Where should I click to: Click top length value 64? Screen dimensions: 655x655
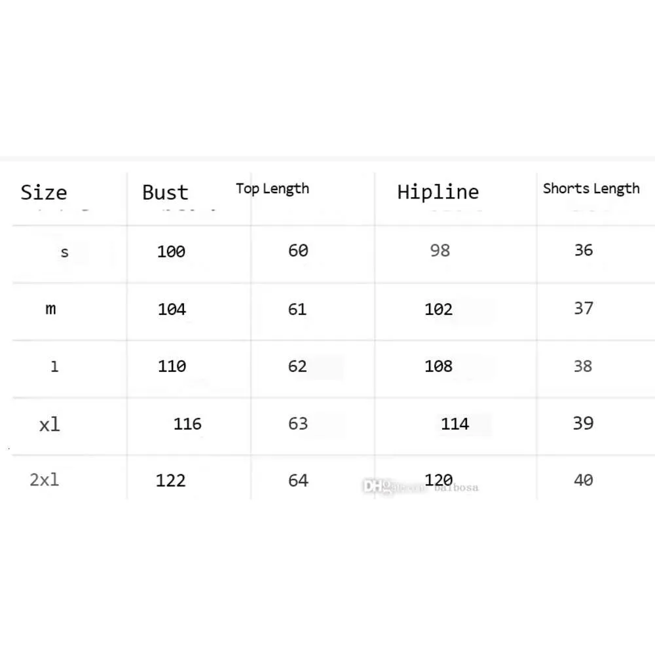click(x=298, y=480)
